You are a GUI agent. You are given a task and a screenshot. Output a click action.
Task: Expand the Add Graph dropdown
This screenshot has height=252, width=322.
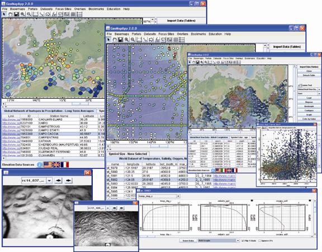point(219,240)
